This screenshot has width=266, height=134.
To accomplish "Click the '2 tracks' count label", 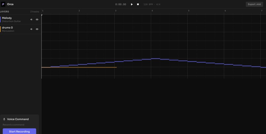I will point(35,12).
